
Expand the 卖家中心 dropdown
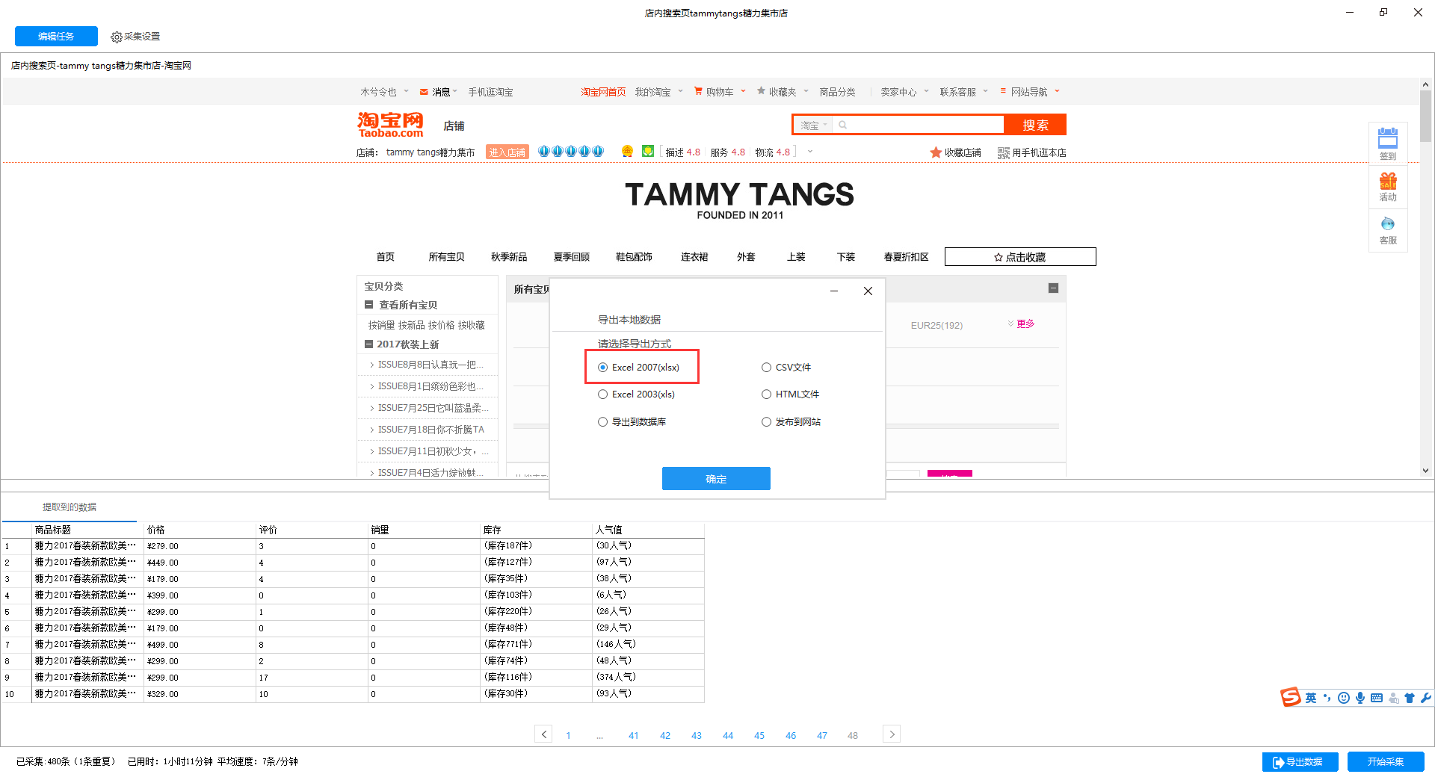(926, 91)
